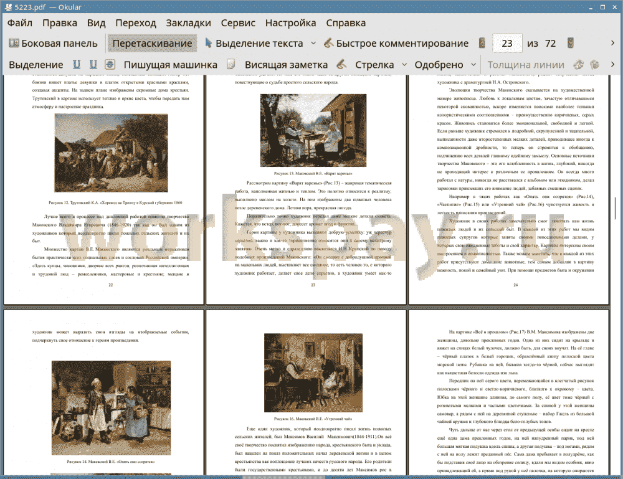623x479 pixels.
Task: Minimize the Okular window
Action: [x=591, y=7]
